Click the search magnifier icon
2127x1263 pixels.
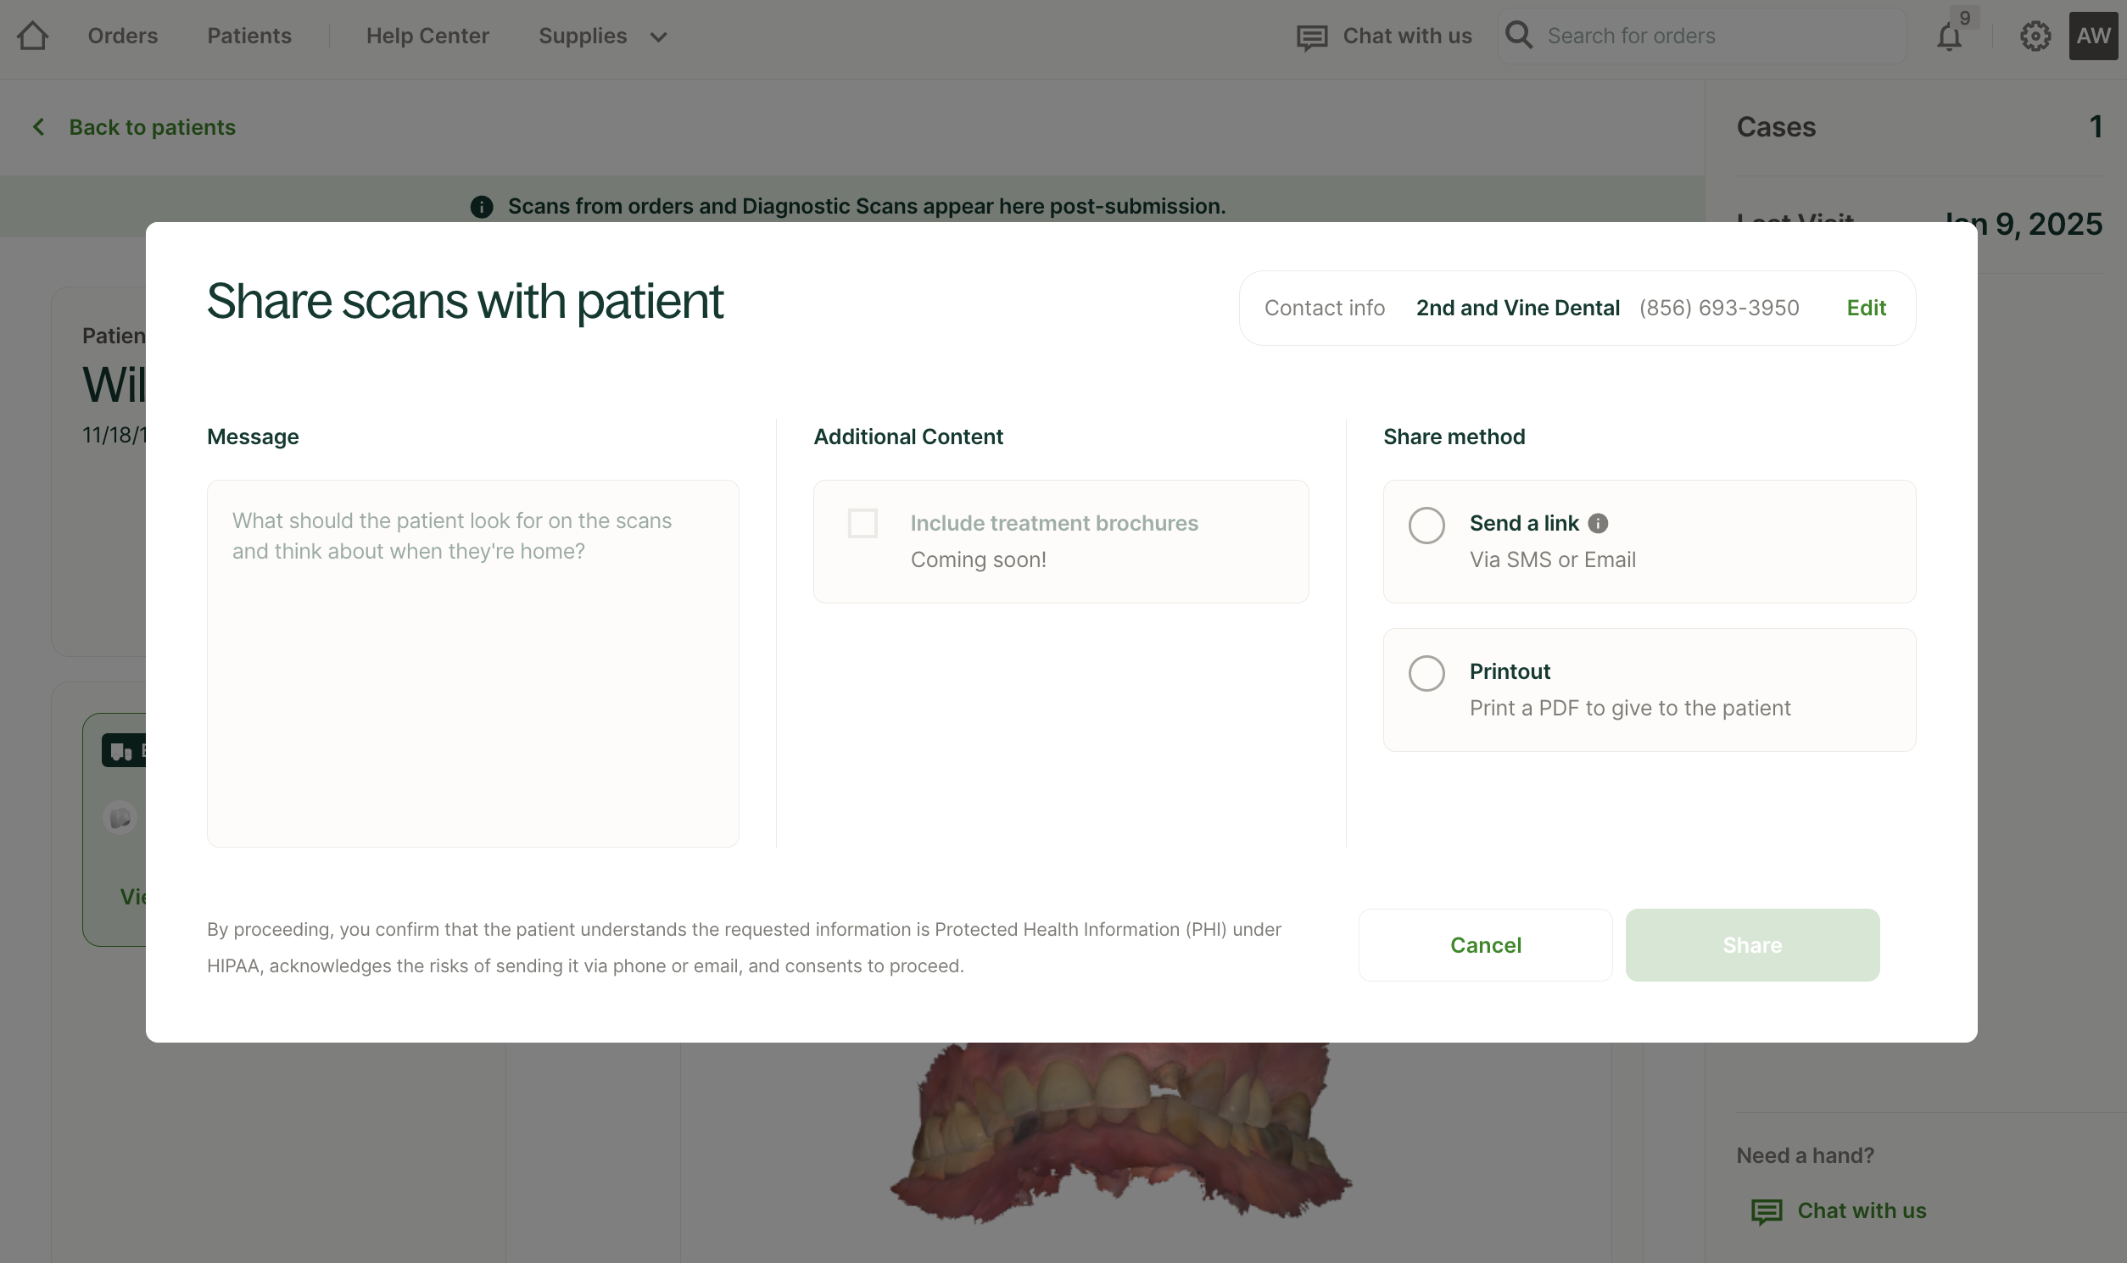click(1519, 36)
